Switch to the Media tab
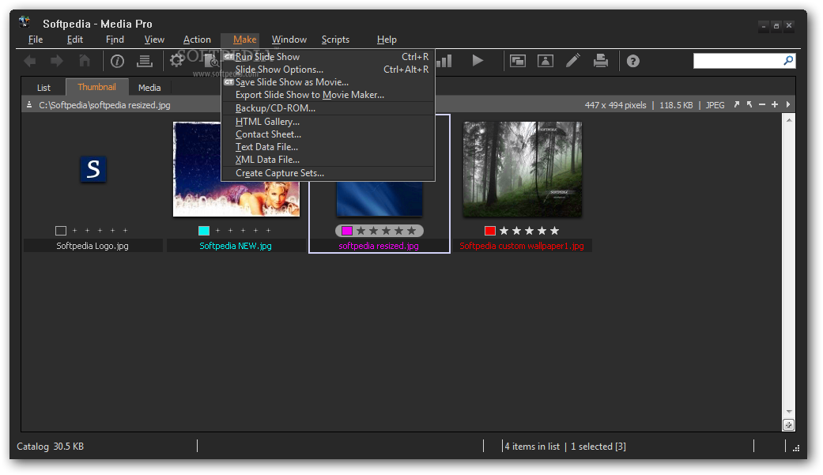Screen dimensions: 823x475 (x=149, y=88)
